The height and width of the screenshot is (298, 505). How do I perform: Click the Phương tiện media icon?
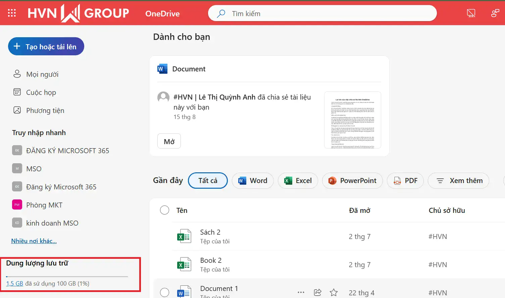pos(17,110)
